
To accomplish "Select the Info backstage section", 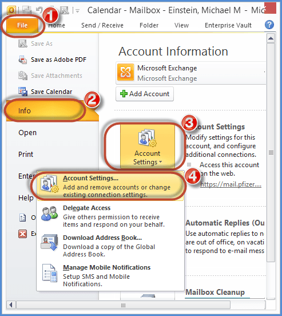I will pyautogui.click(x=53, y=110).
